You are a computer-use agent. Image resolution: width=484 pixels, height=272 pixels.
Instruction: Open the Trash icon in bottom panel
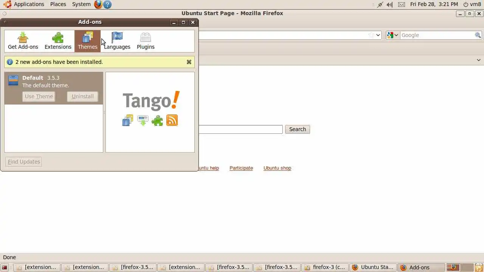[x=479, y=267]
